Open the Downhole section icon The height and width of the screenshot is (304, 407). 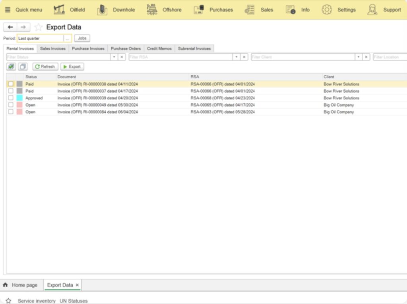(102, 10)
